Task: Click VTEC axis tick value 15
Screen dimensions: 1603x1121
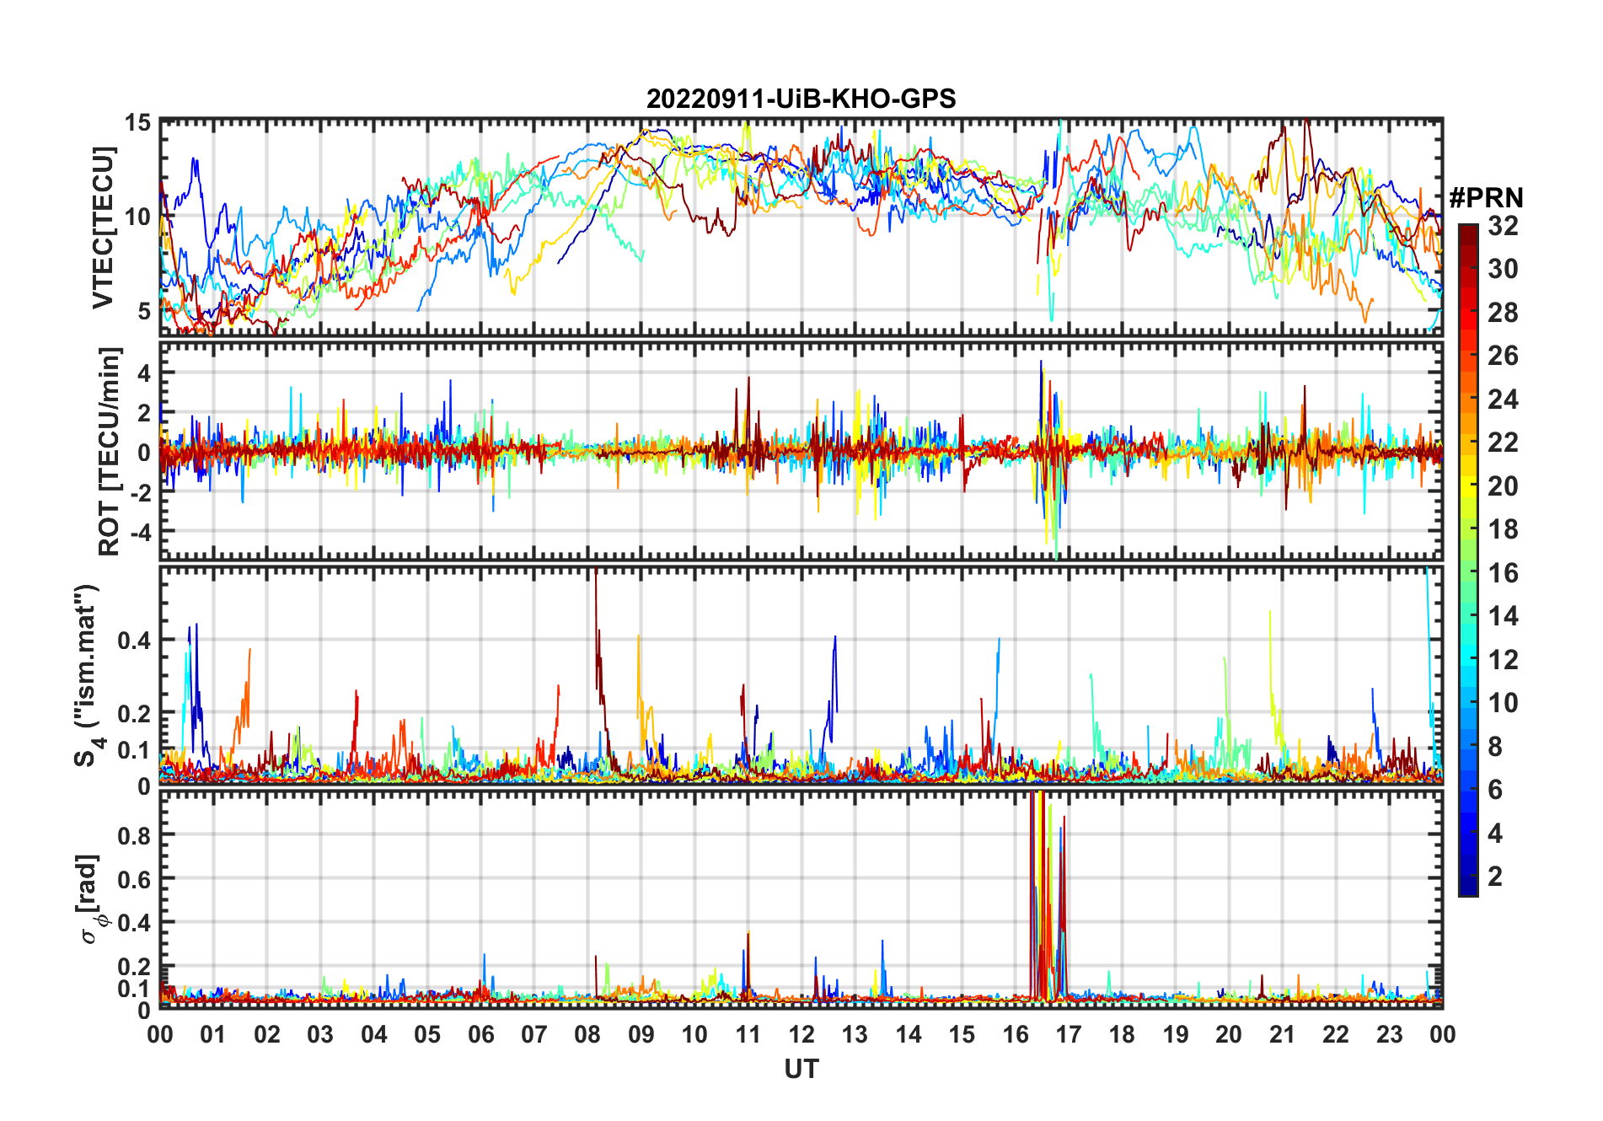Action: point(138,123)
